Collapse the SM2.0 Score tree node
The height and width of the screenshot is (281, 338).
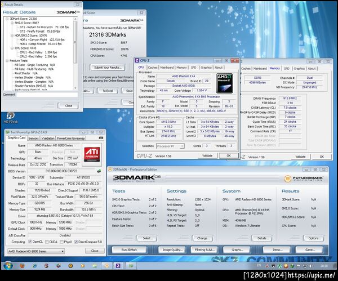pos(12,23)
